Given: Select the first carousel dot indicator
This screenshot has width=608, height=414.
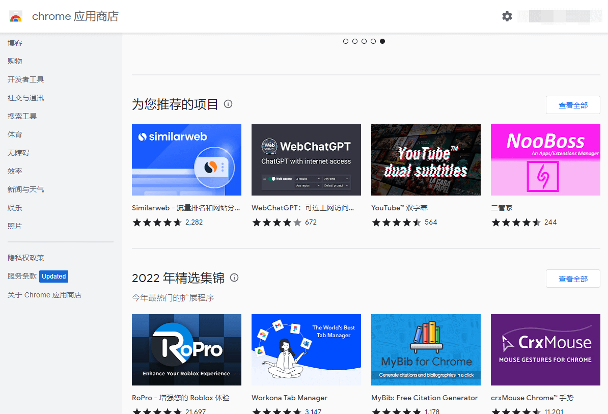Looking at the screenshot, I should coord(346,41).
